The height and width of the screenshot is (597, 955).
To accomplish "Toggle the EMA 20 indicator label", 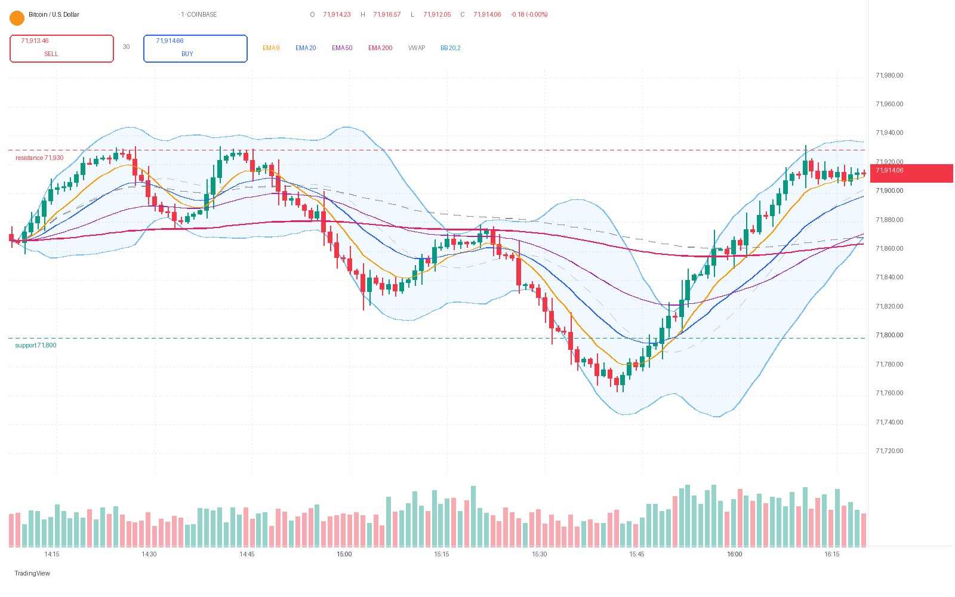I will [x=306, y=48].
